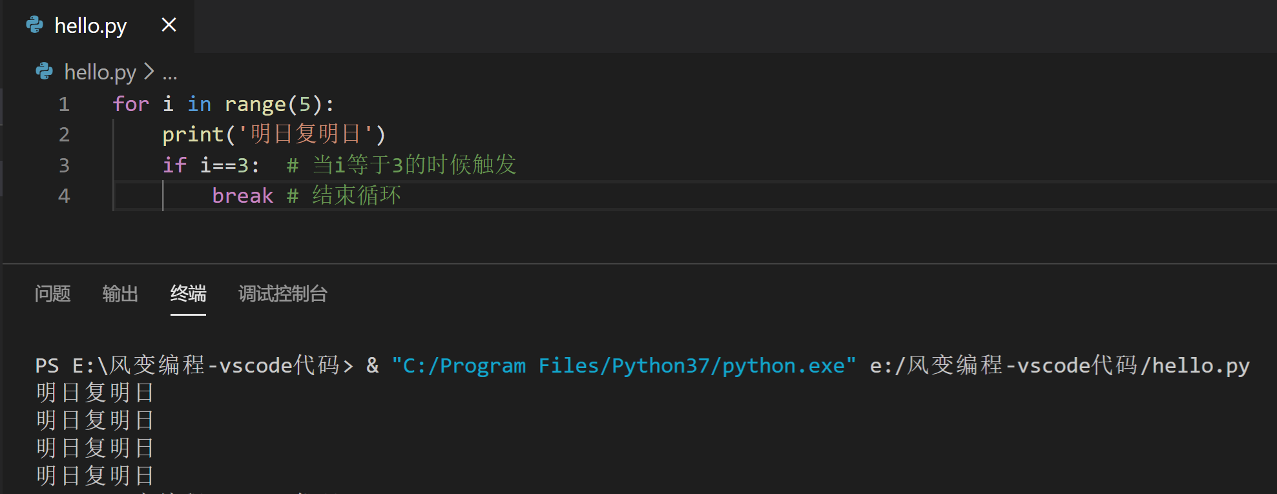Click the first 明日复明日 terminal output line

tap(95, 393)
